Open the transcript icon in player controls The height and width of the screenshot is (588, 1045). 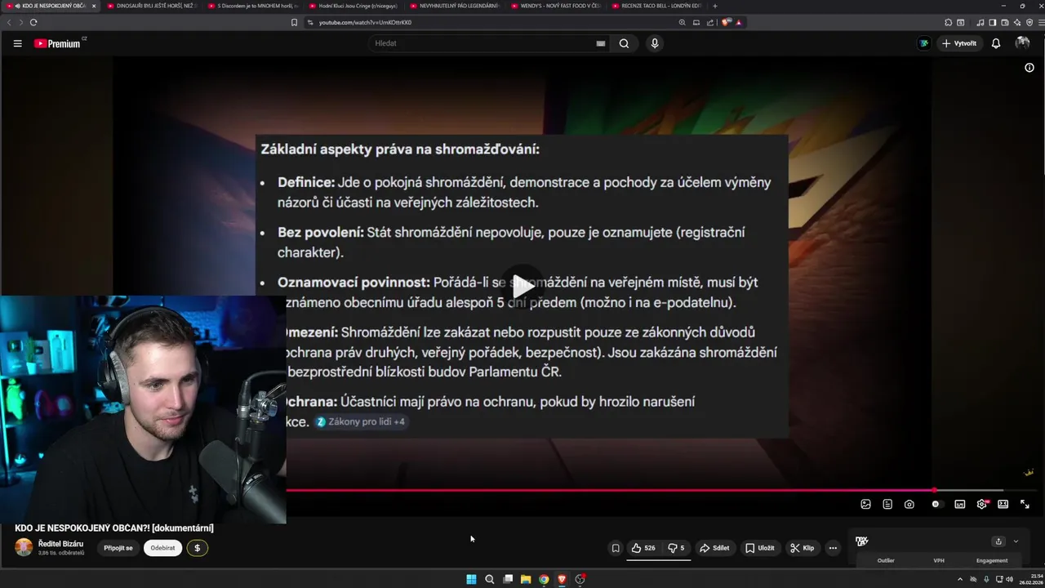point(887,504)
